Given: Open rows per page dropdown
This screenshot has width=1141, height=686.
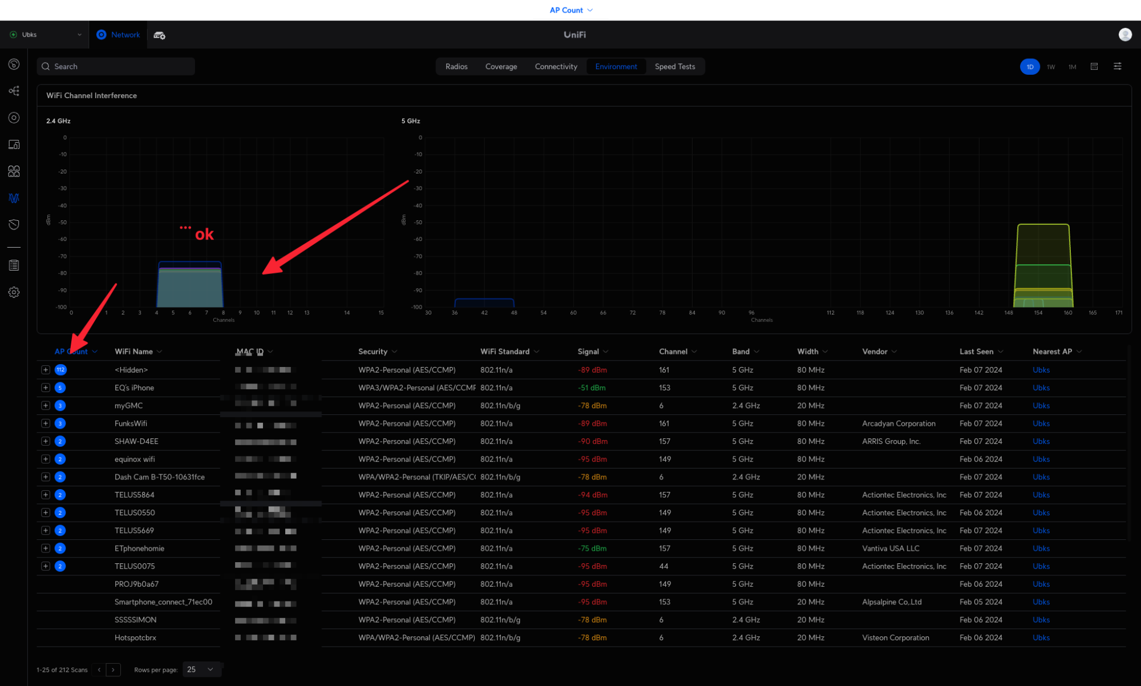Looking at the screenshot, I should tap(201, 669).
